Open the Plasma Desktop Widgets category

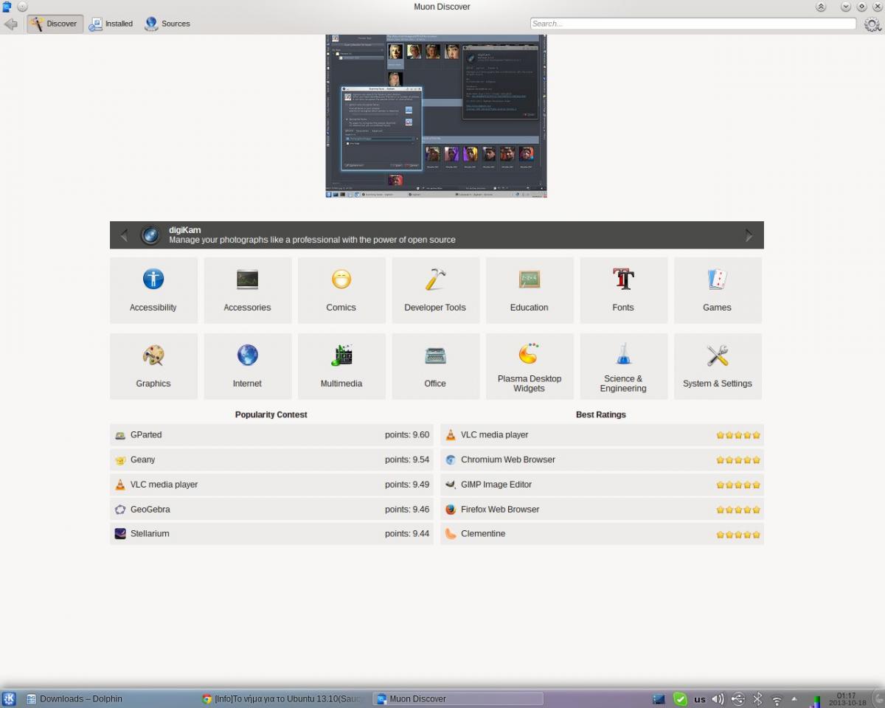(x=530, y=367)
